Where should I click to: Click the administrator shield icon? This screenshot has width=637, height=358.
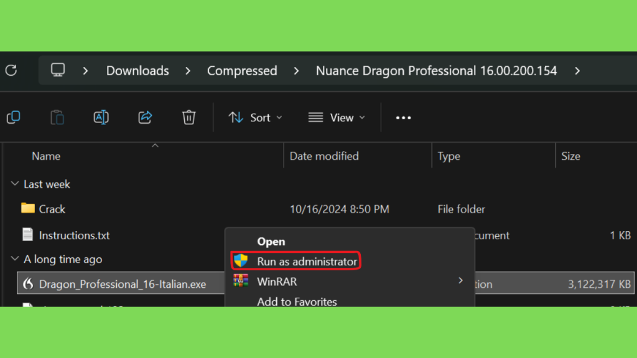(241, 260)
